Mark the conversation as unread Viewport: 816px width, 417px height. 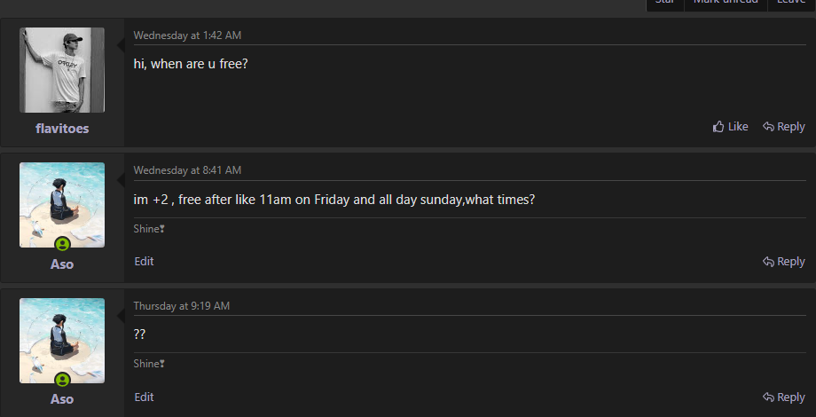click(726, 3)
